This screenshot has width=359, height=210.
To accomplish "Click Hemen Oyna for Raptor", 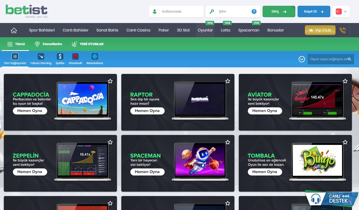I will coord(147,111).
